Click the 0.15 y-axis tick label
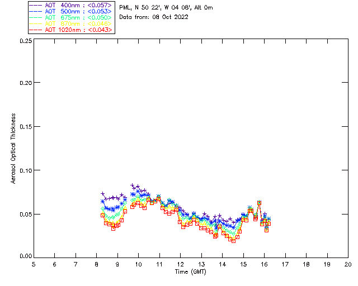The width and height of the screenshot is (358, 286). pos(26,127)
